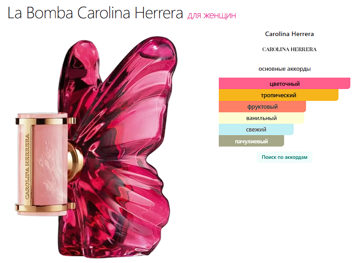
Task: Choose the фруктовый accord bar
Action: (262, 106)
